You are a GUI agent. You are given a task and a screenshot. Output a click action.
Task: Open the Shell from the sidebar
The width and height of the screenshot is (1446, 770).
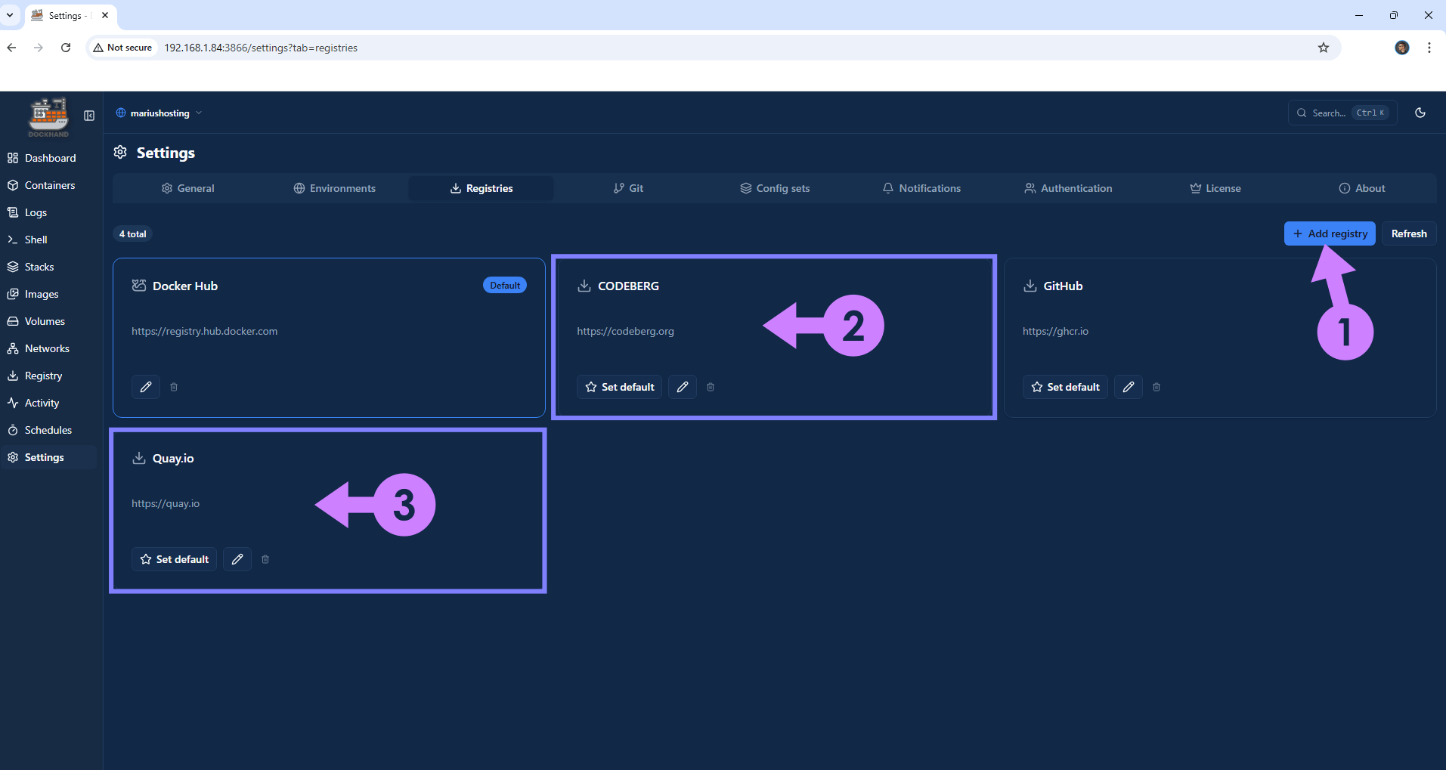(x=36, y=239)
